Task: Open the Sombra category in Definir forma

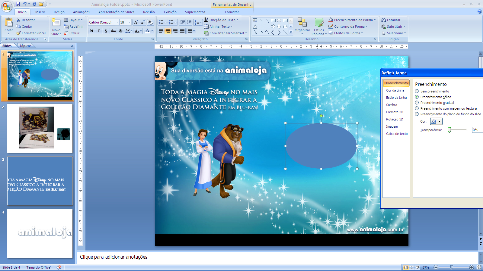Action: (392, 105)
